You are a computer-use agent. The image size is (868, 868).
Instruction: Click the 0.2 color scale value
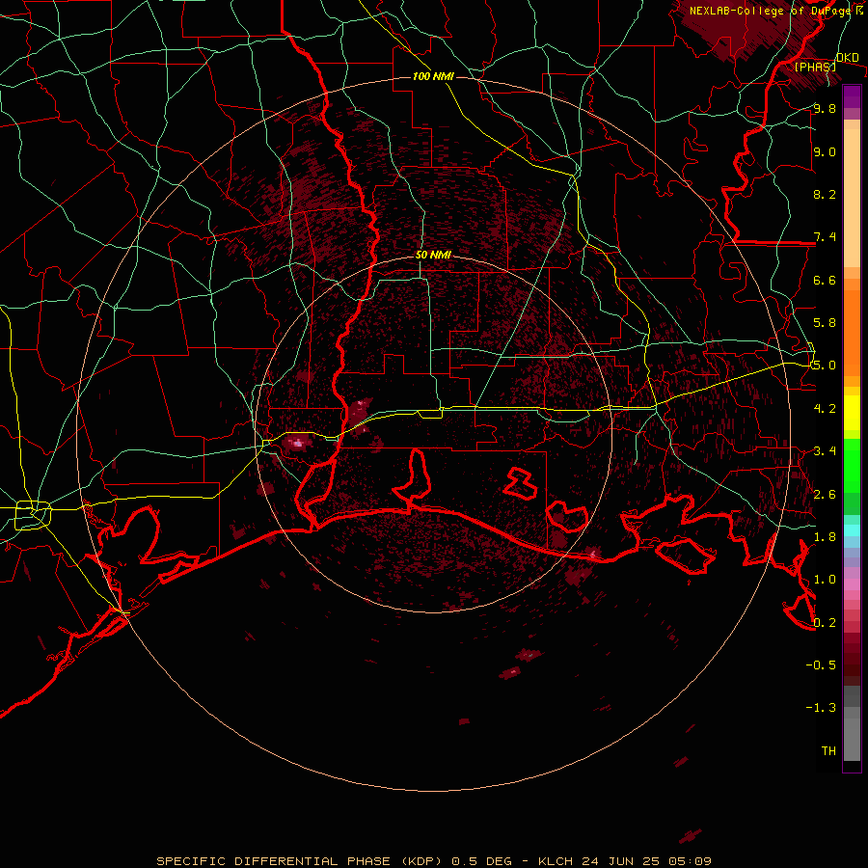click(825, 622)
